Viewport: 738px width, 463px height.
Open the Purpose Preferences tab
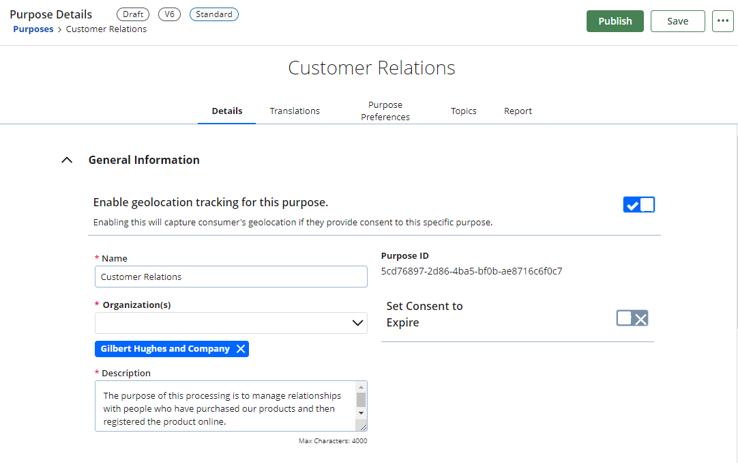(385, 111)
